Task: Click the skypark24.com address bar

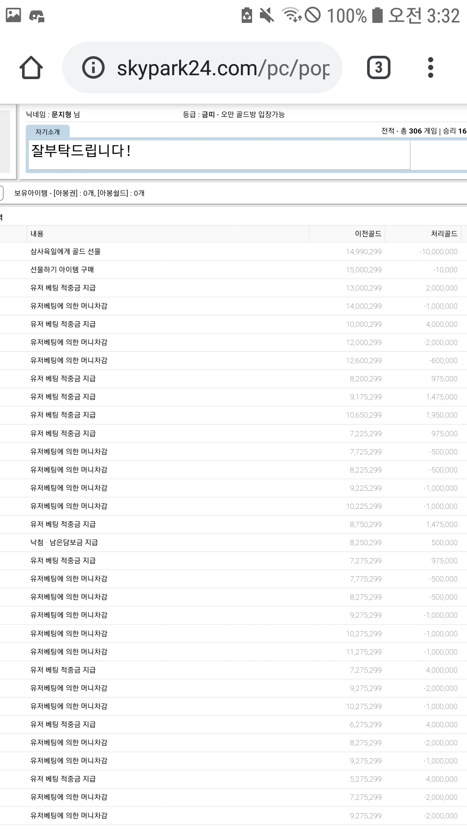Action: tap(223, 68)
